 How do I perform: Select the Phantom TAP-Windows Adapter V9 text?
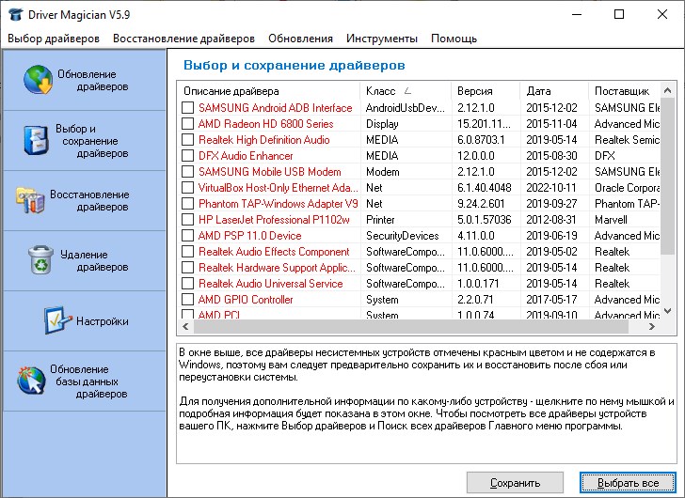[x=278, y=204]
